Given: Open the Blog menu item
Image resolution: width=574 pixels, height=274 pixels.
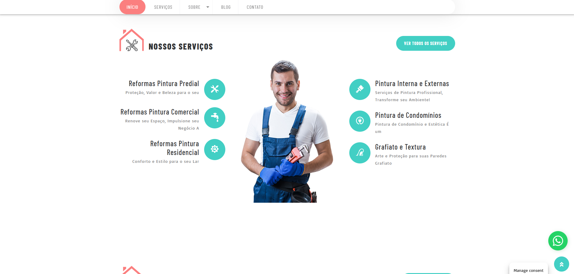Looking at the screenshot, I should [226, 7].
